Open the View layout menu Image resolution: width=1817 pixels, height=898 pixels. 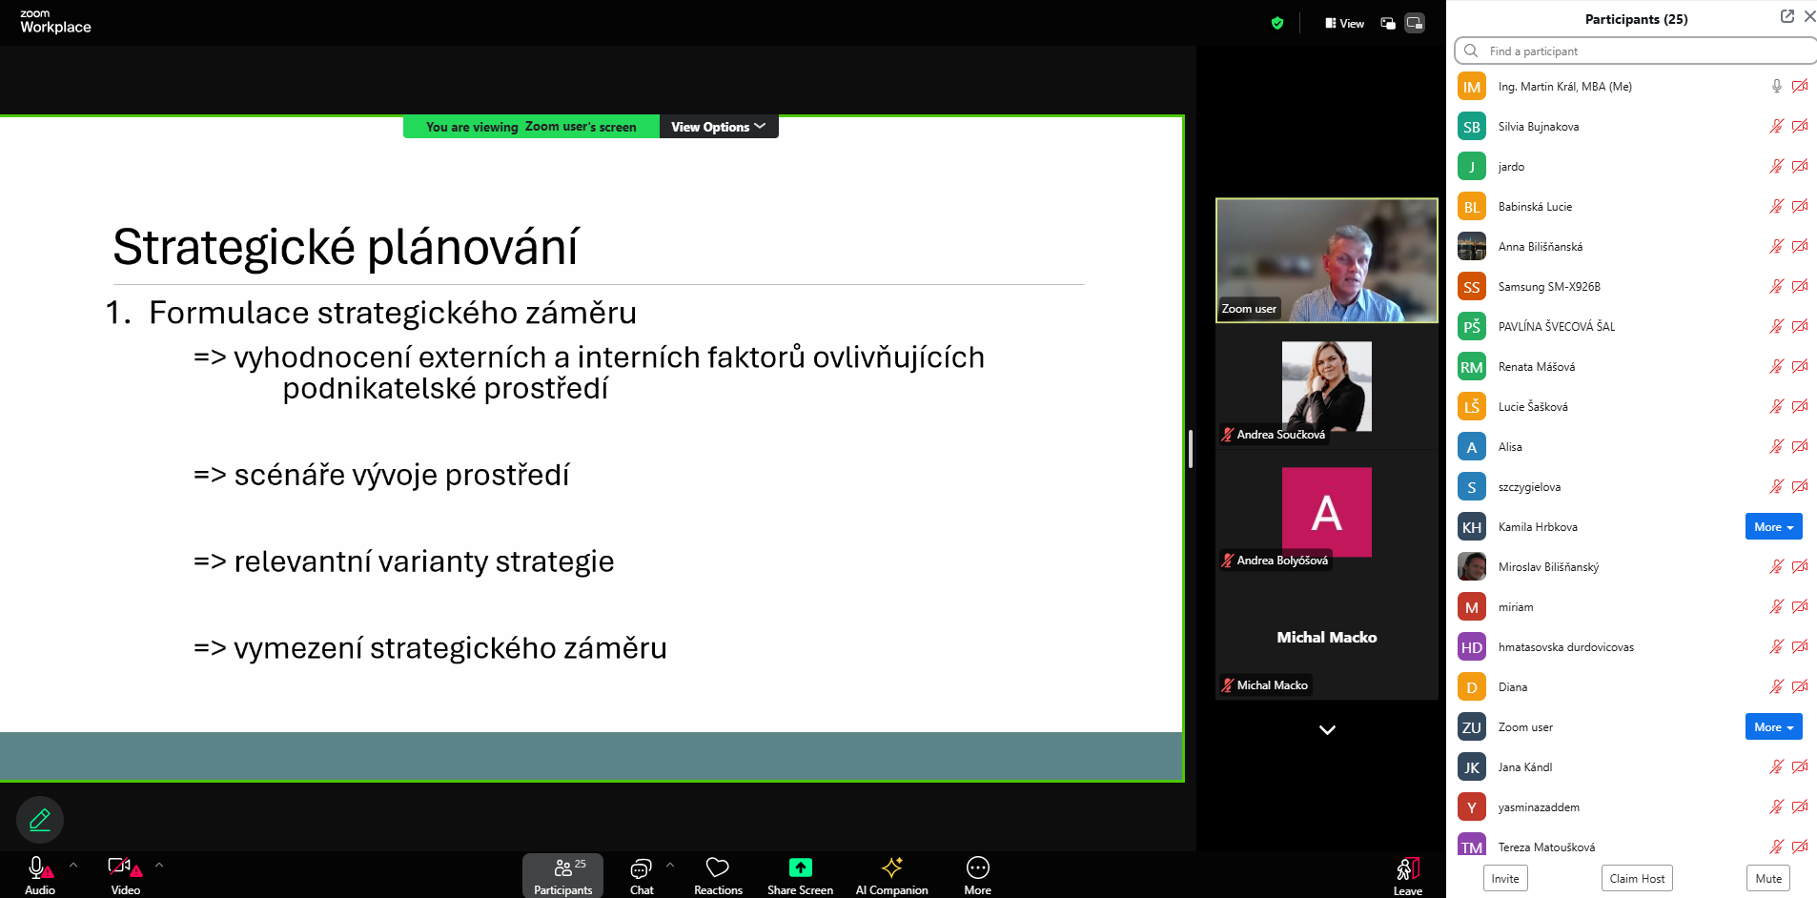[x=1344, y=23]
